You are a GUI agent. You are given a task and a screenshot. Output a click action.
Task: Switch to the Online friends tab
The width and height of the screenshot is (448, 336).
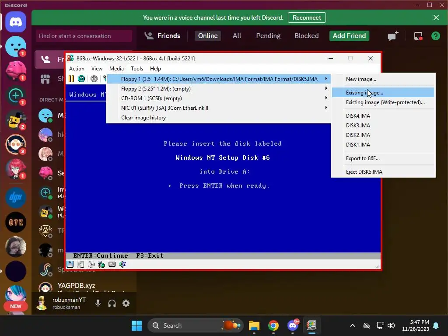click(208, 36)
